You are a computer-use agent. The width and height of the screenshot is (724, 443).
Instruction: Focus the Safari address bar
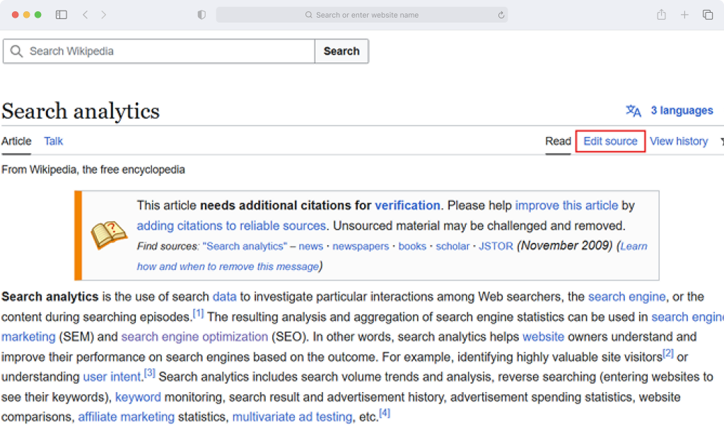362,15
